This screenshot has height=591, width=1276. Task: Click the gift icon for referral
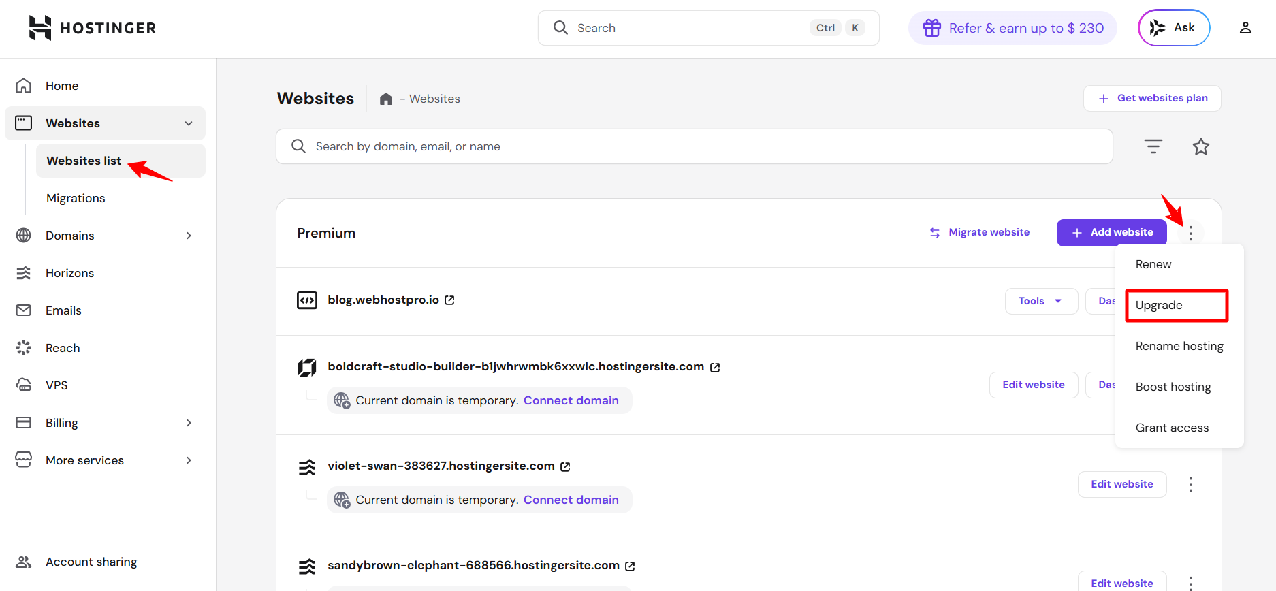click(932, 28)
